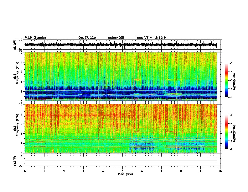The image size is (248, 192).
Task: Click the "-3" label on ch.2 colorbar
Action: point(231,115)
